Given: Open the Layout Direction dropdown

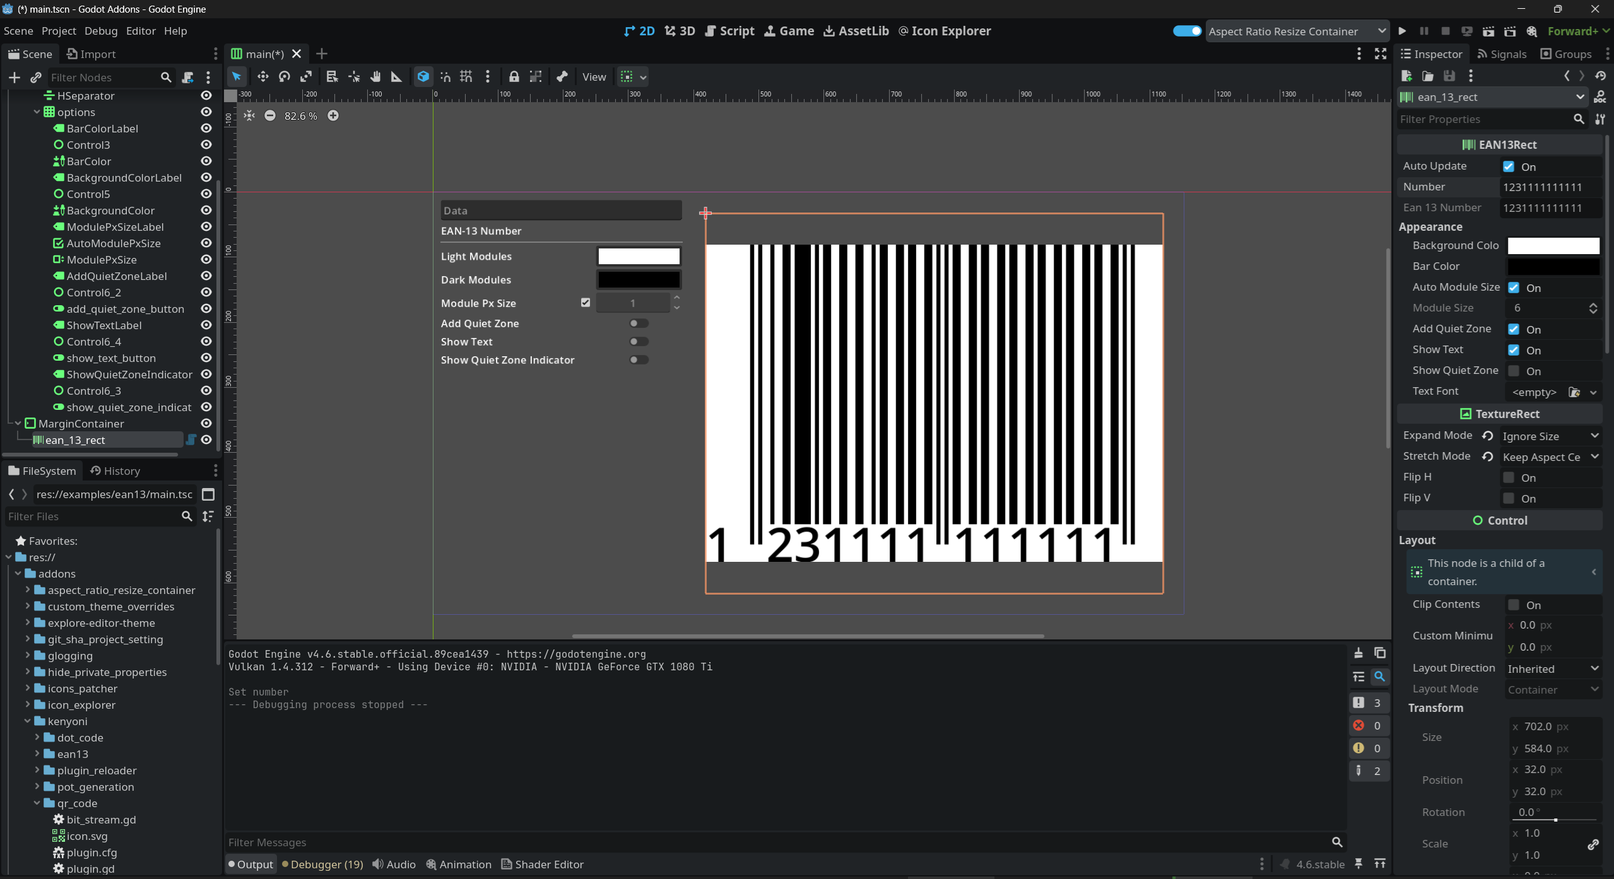Looking at the screenshot, I should (x=1553, y=669).
